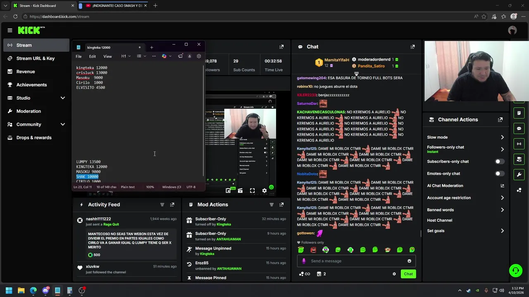
Task: Click ANTAHUAMAN link under Subscriber-Only turned on
Action: 229,239
